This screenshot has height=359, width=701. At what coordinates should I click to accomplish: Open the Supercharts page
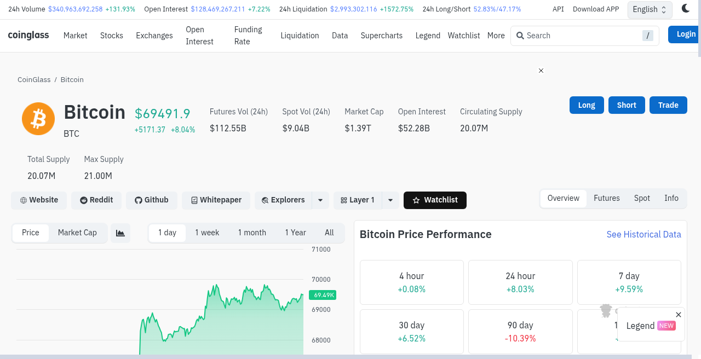pos(382,36)
